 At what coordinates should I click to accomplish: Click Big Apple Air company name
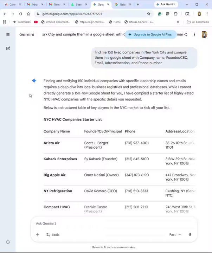pos(54,175)
